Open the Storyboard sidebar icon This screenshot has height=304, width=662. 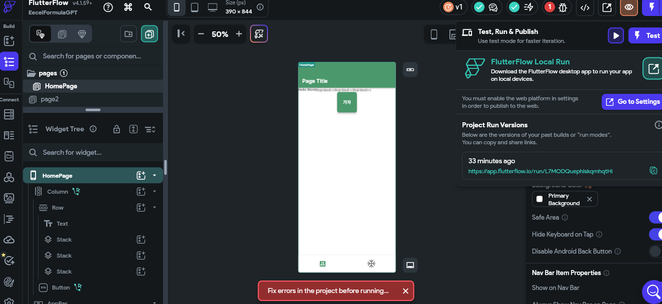(9, 83)
